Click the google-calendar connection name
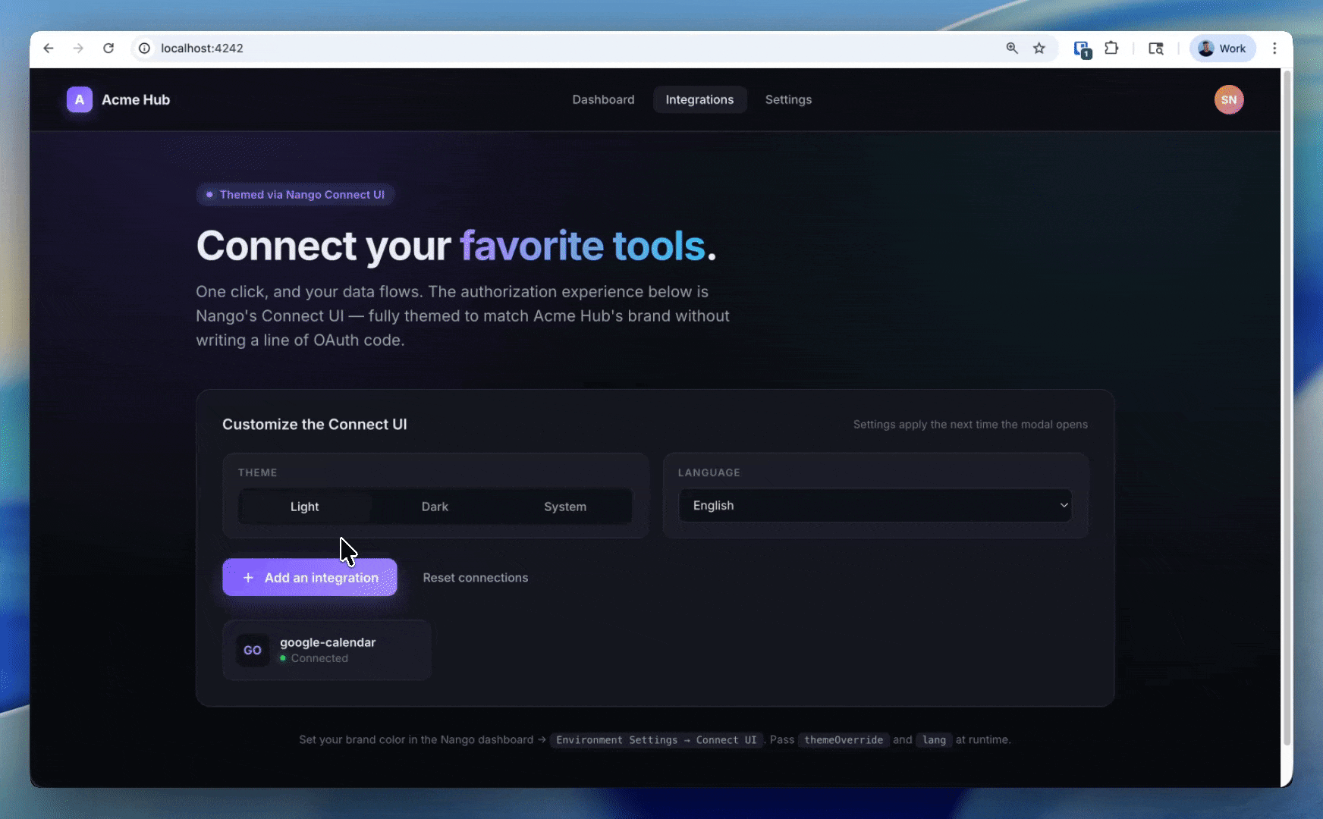 (328, 642)
